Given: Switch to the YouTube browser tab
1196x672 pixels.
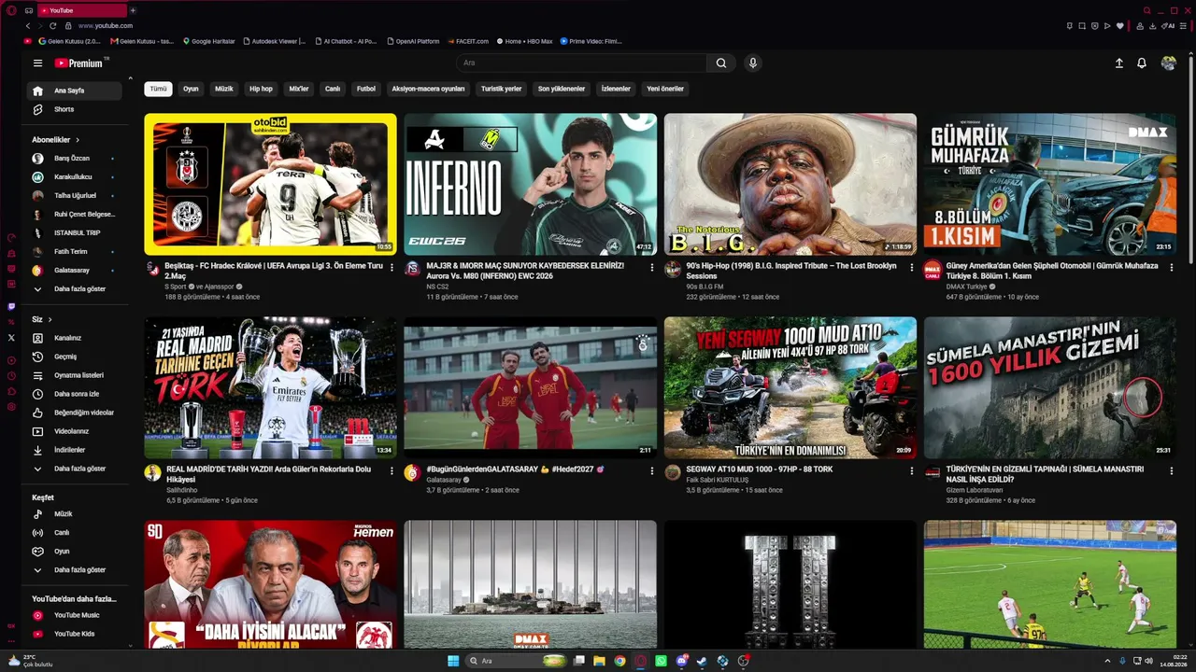Looking at the screenshot, I should tap(81, 10).
